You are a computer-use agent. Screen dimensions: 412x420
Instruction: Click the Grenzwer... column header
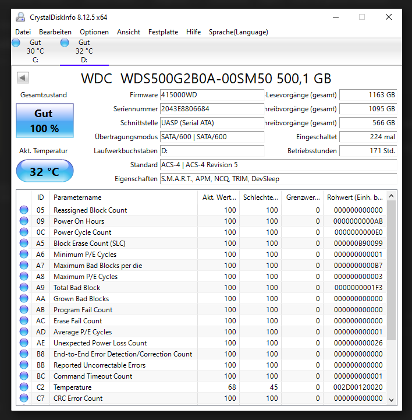303,197
